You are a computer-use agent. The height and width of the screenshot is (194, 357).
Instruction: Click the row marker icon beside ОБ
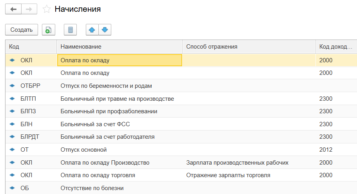(x=12, y=188)
